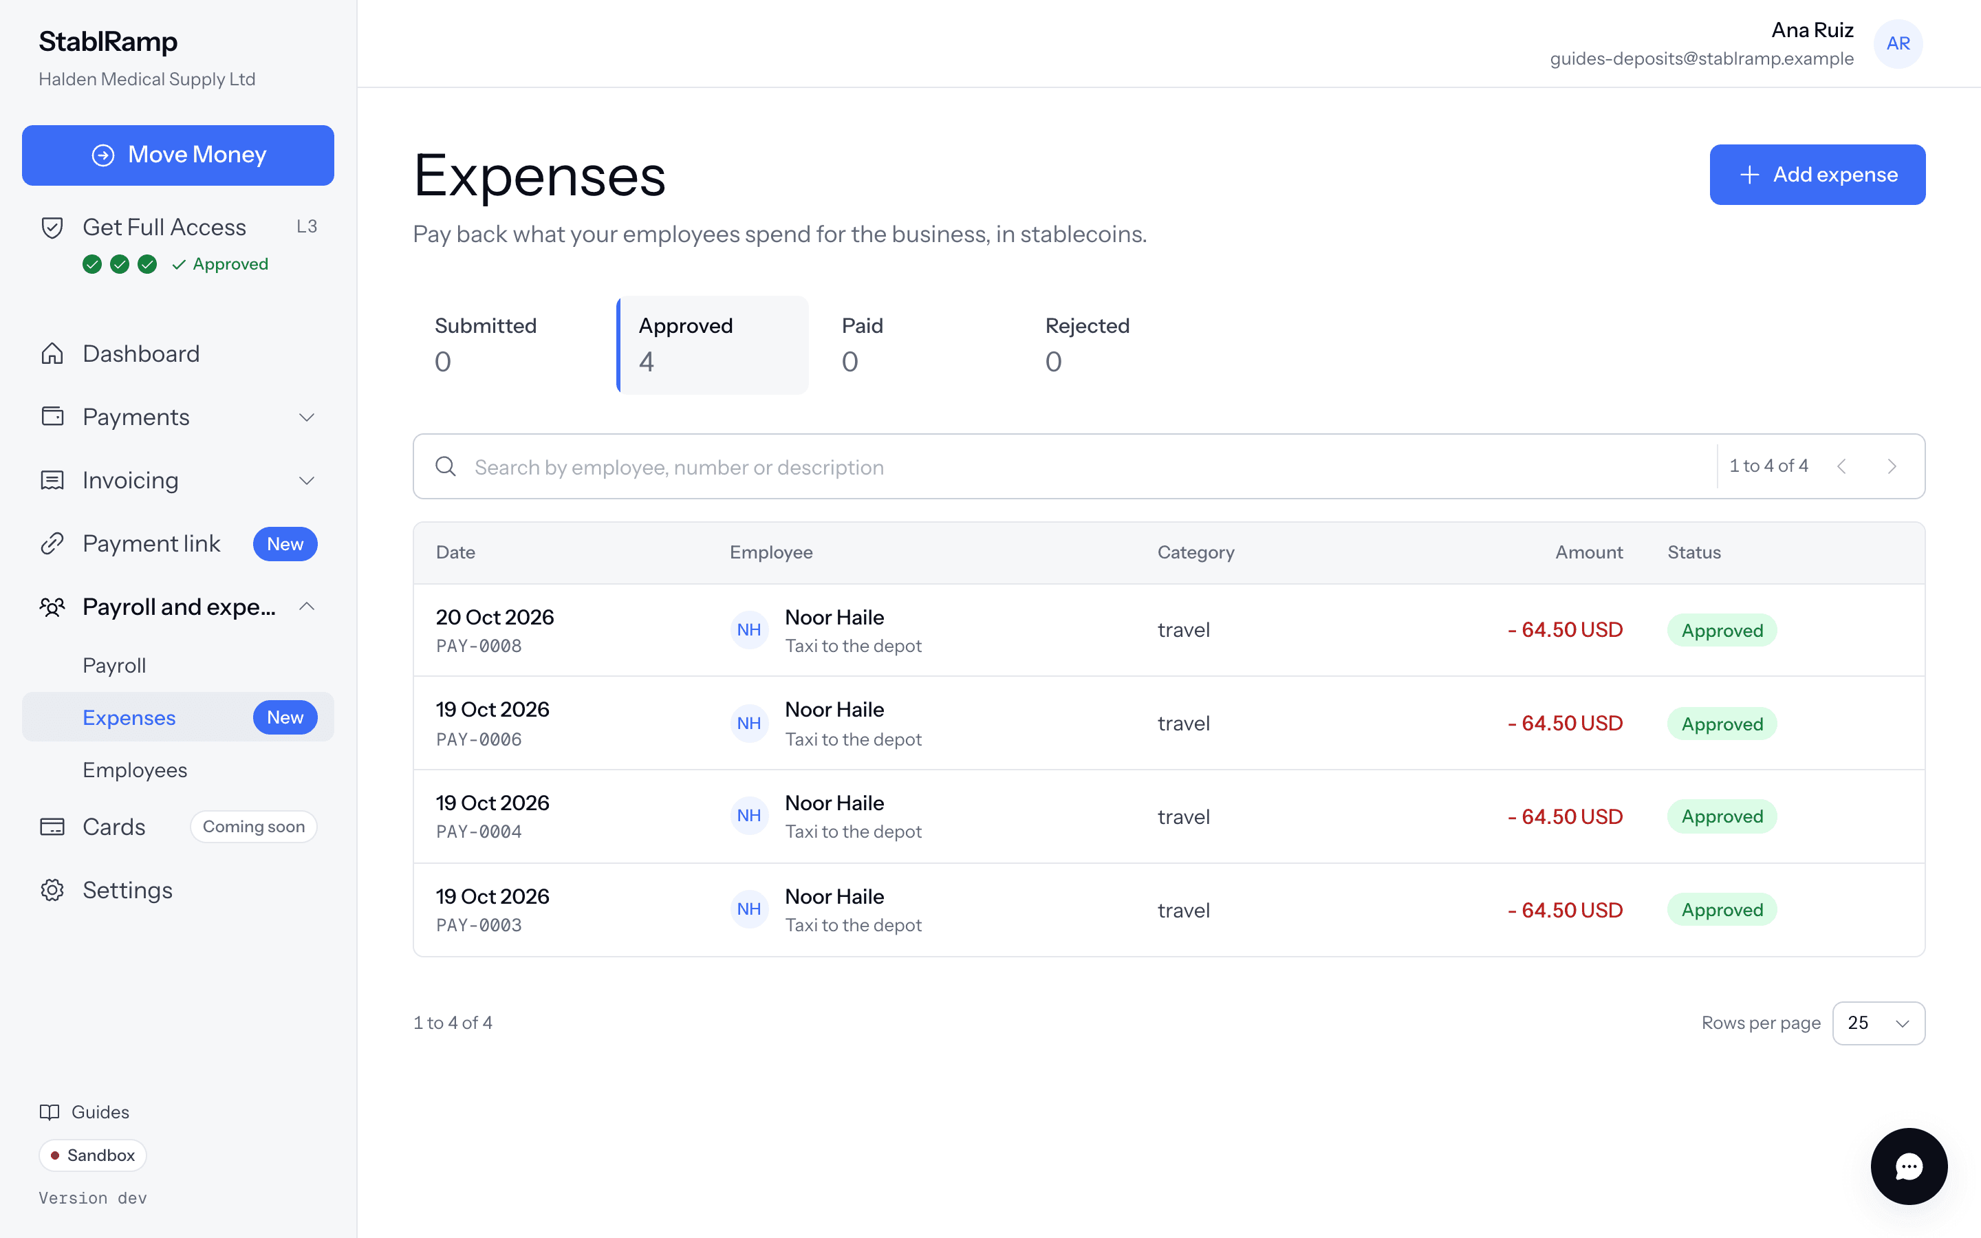Collapse Payroll and expenses section chevron
The image size is (1981, 1238).
(x=307, y=607)
